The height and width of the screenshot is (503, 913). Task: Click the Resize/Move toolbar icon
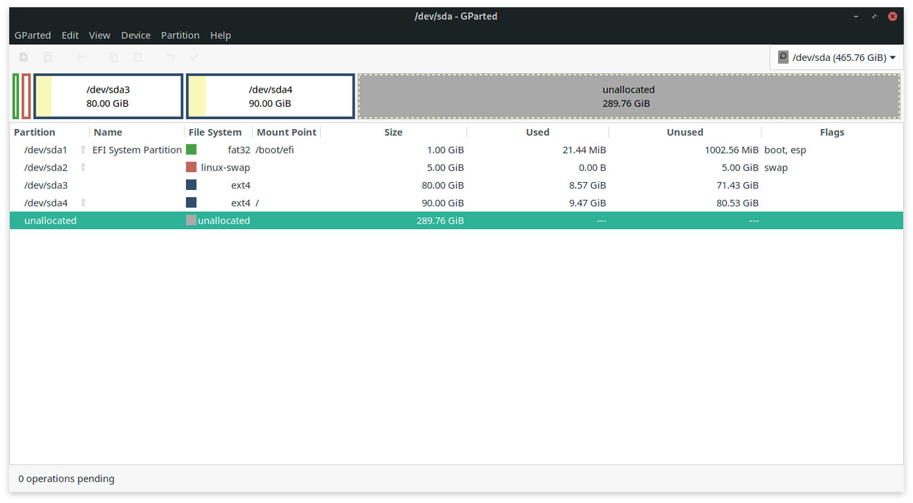point(81,58)
